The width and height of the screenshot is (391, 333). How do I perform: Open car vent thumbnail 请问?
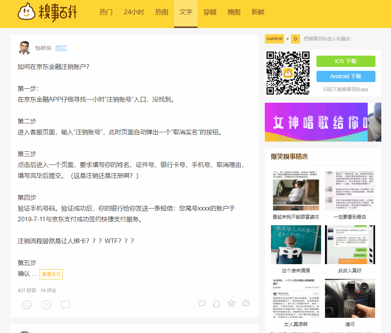pos(350,298)
